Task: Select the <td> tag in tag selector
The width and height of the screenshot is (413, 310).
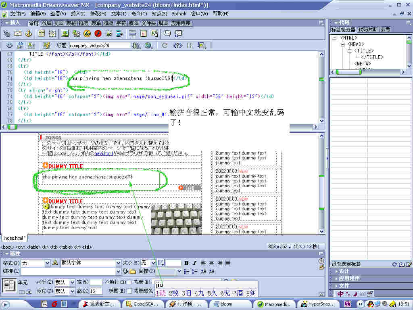Action: coord(87,247)
